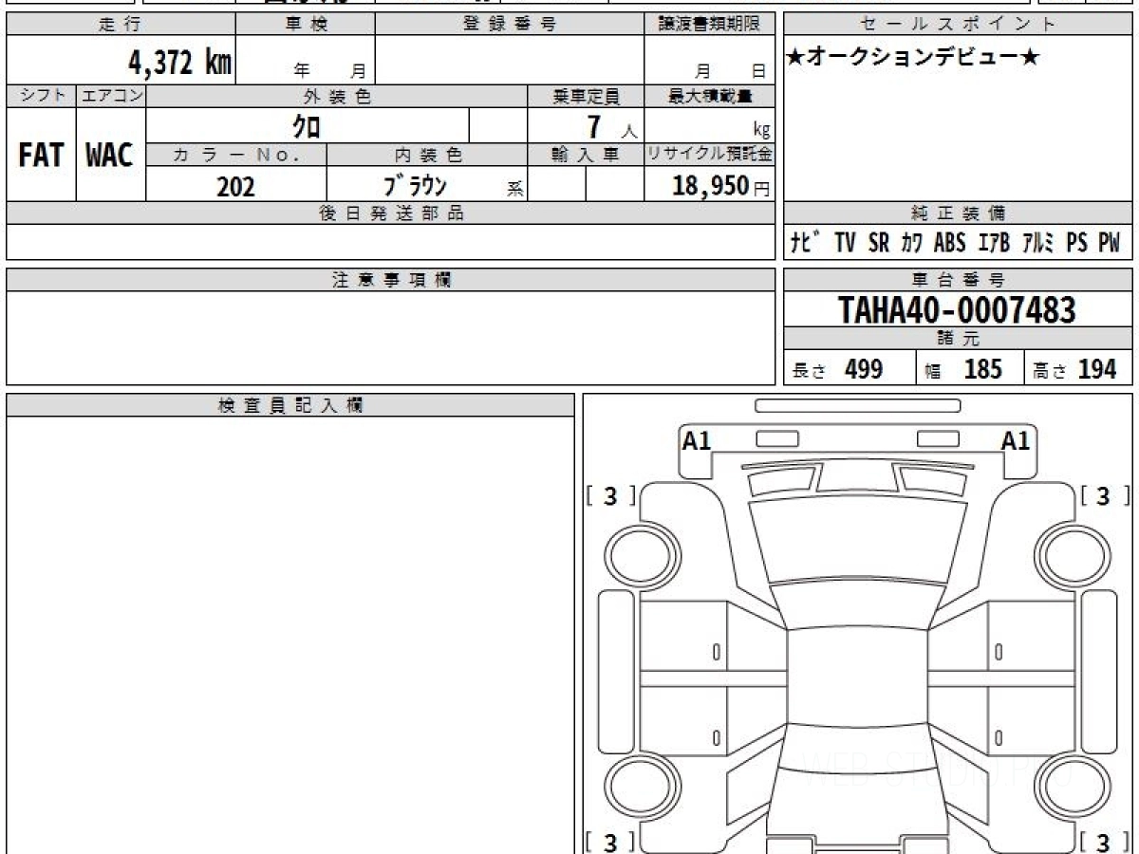
Task: Click the クロ exterior color value
Action: [x=305, y=126]
